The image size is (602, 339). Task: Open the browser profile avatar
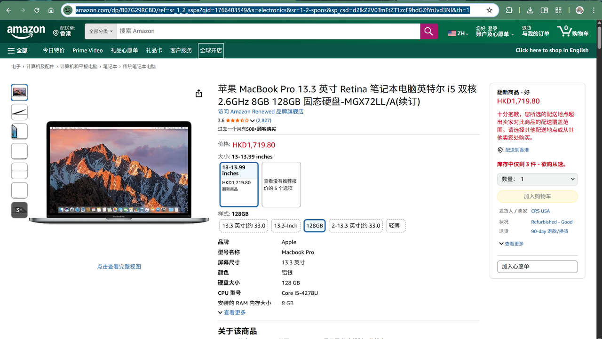tap(579, 10)
